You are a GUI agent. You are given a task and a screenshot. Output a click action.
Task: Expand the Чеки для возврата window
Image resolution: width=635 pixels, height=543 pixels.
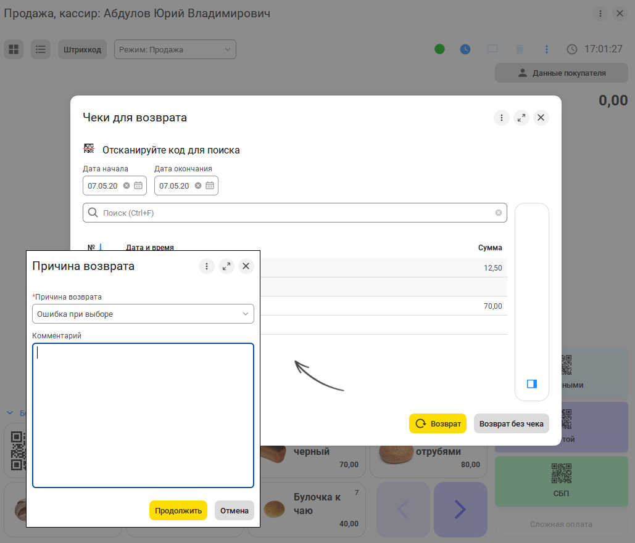coord(521,118)
